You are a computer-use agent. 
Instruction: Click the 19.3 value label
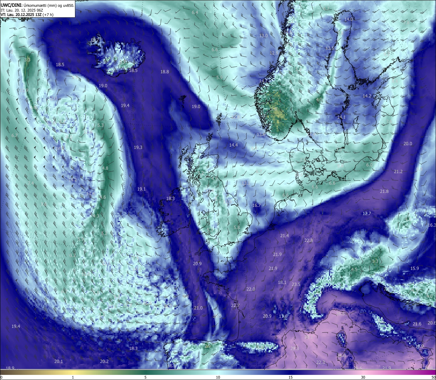(x=138, y=148)
